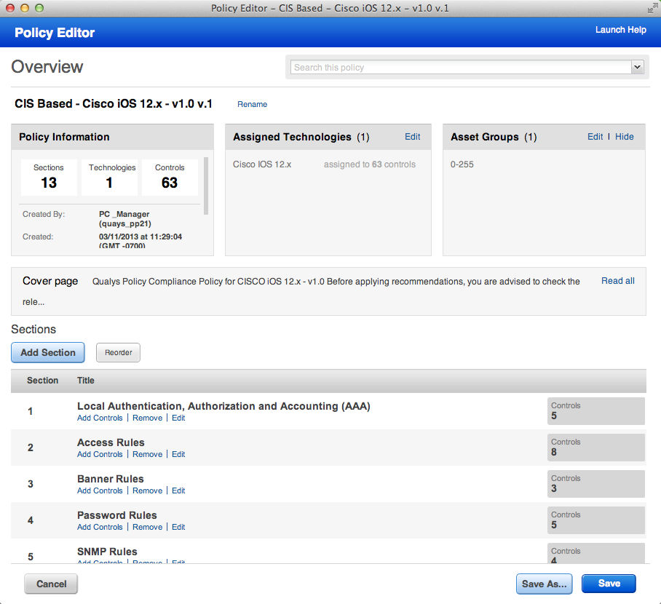Edit the Password Rules section
The width and height of the screenshot is (661, 604).
[x=178, y=527]
